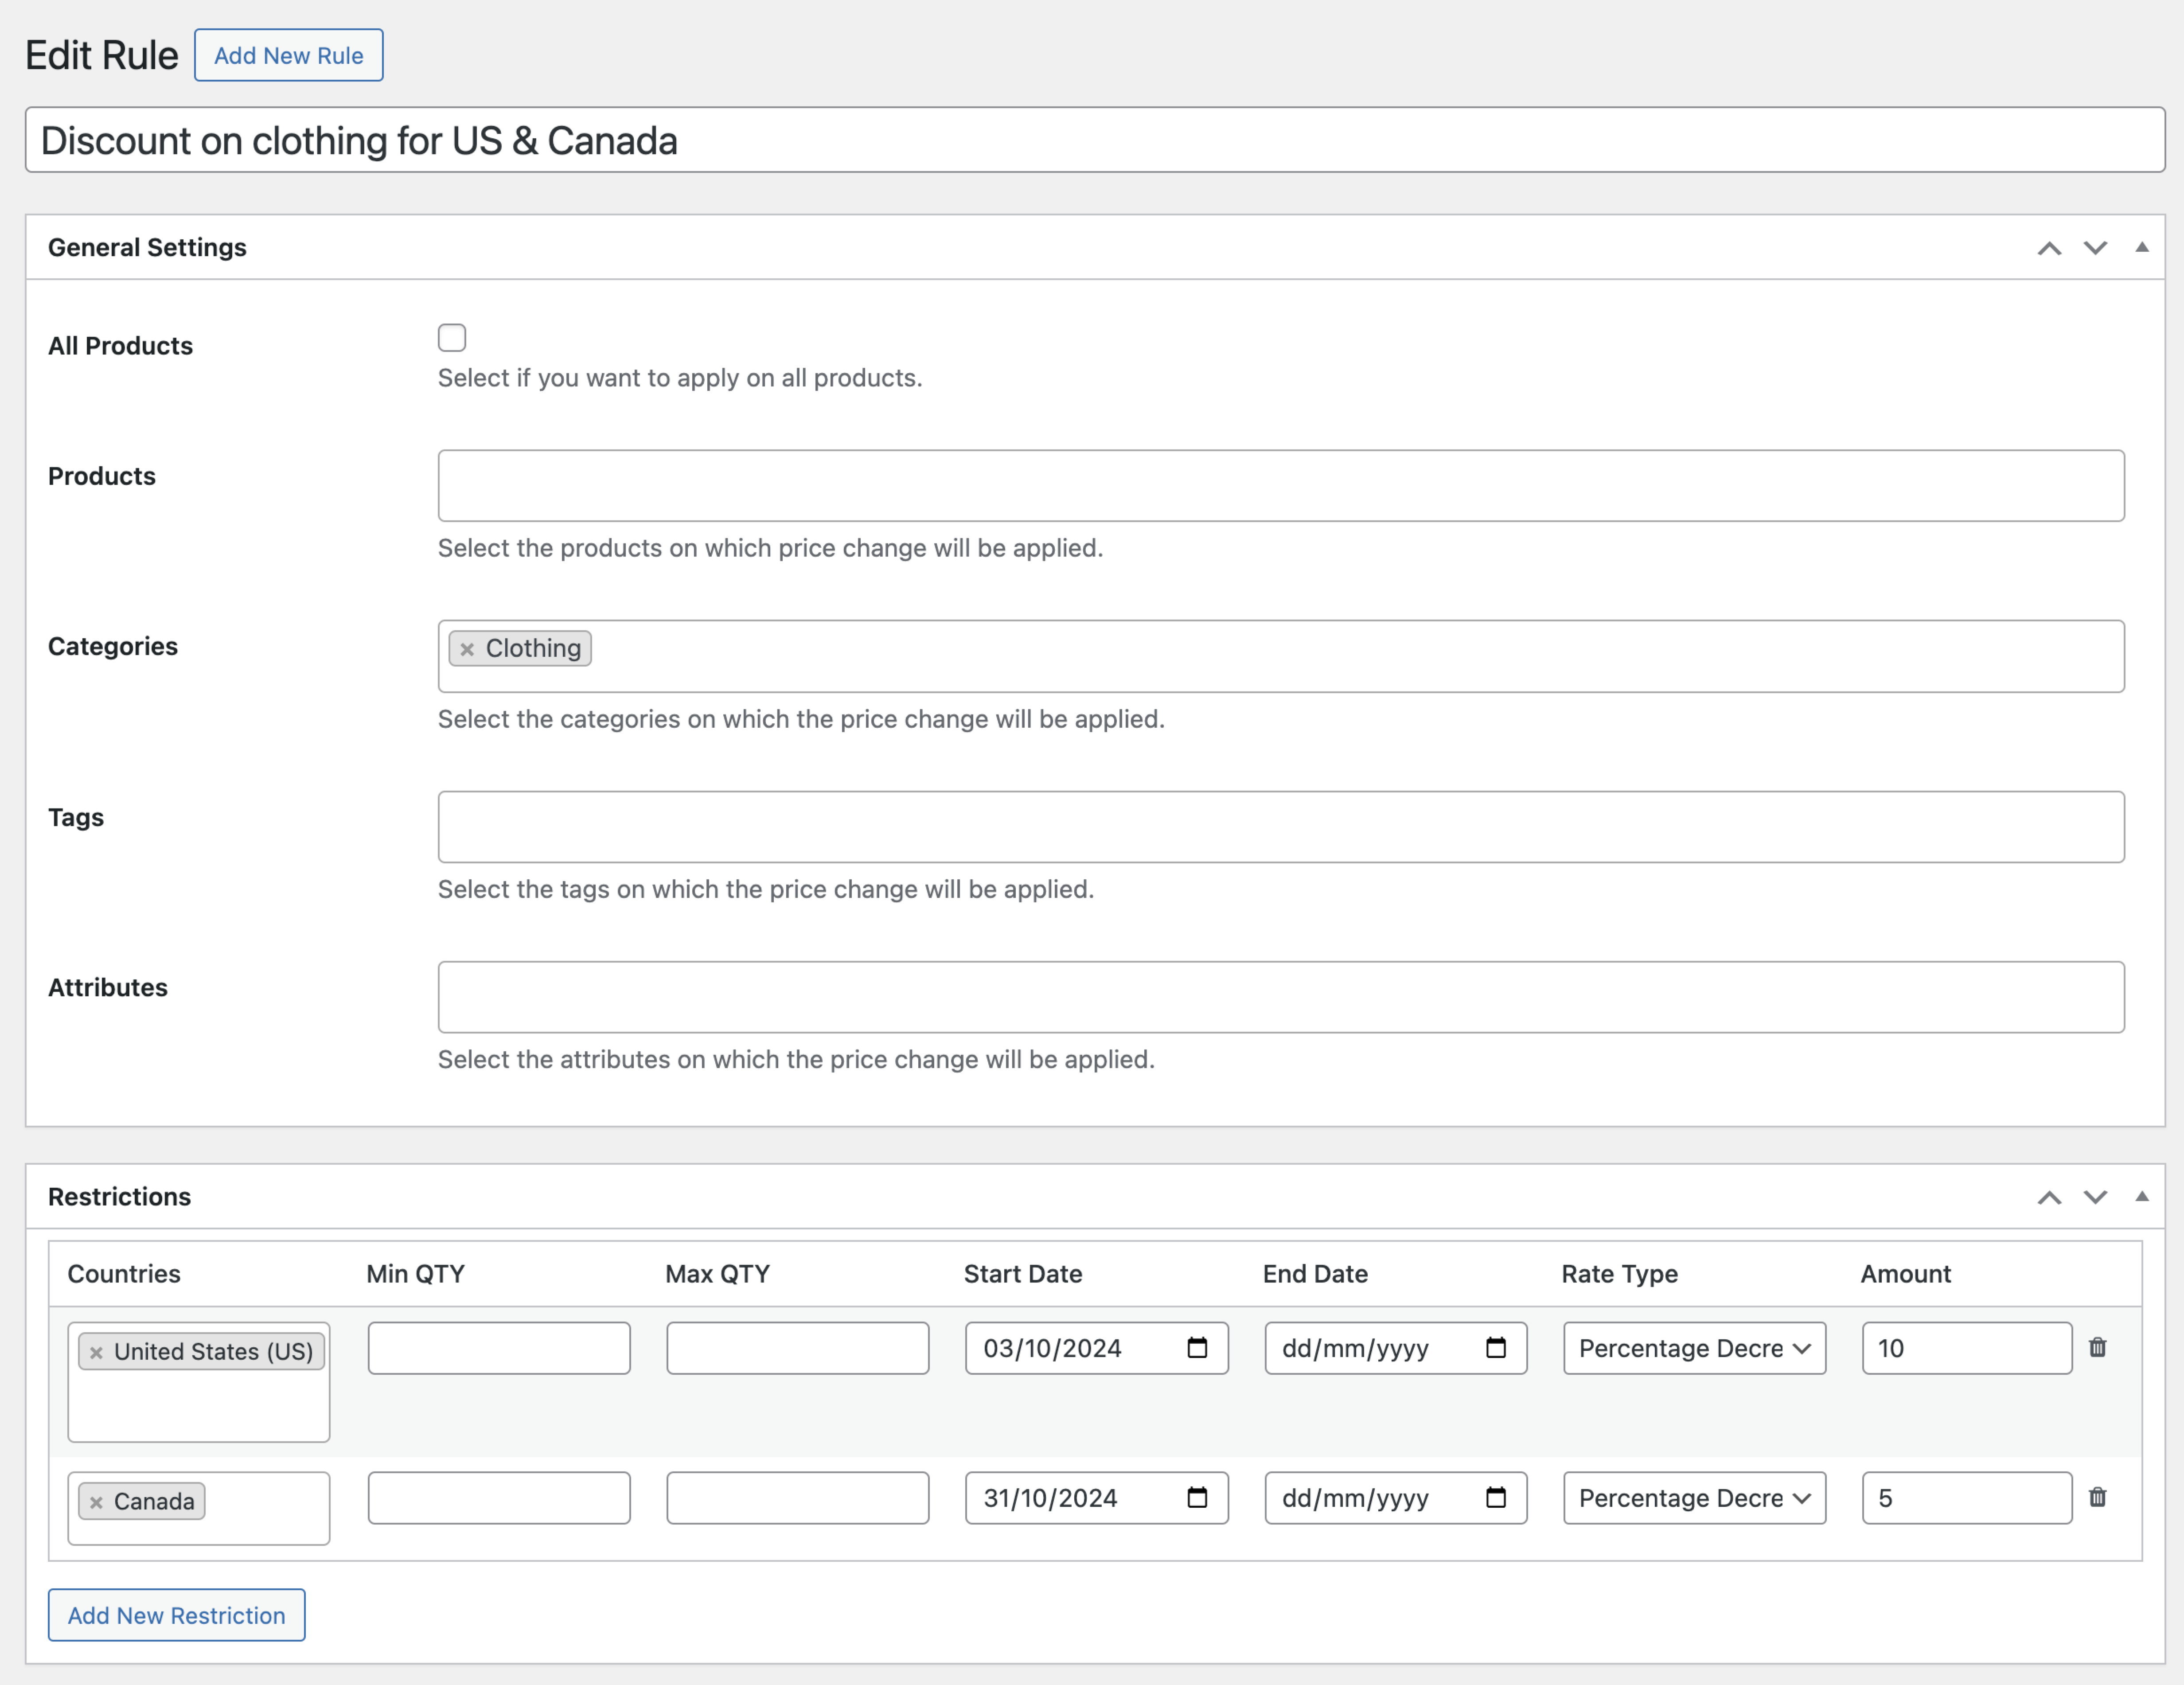2184x1685 pixels.
Task: Click the Add New Restriction button
Action: pos(176,1614)
